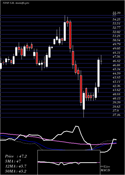The image size is (125, 175).
Task: Select the 37.16 price axis label
Action: [x=116, y=115]
